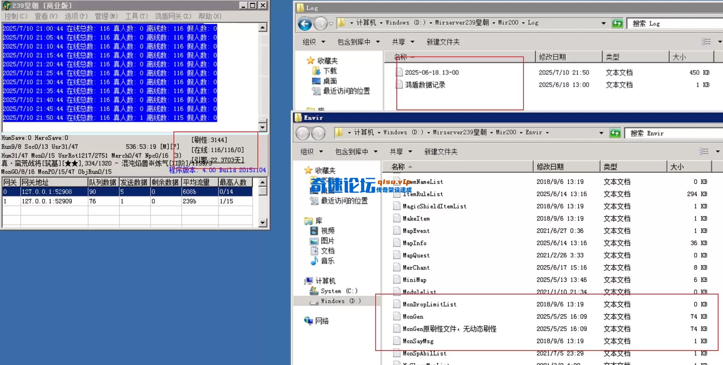Open the 组织 dropdown in the Envir window
The height and width of the screenshot is (365, 723).
[311, 151]
